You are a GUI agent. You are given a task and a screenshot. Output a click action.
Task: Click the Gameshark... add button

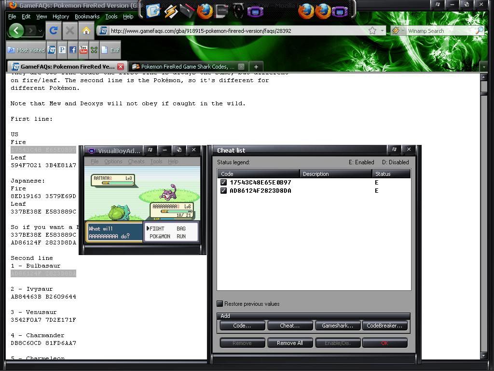click(x=337, y=326)
